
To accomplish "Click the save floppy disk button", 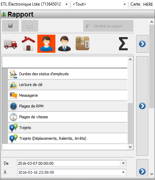I will (10, 26).
